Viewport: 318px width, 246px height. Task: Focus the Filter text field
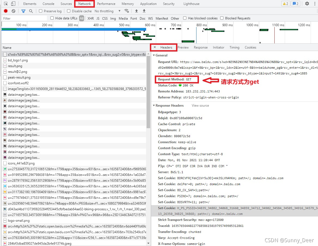click(24, 18)
